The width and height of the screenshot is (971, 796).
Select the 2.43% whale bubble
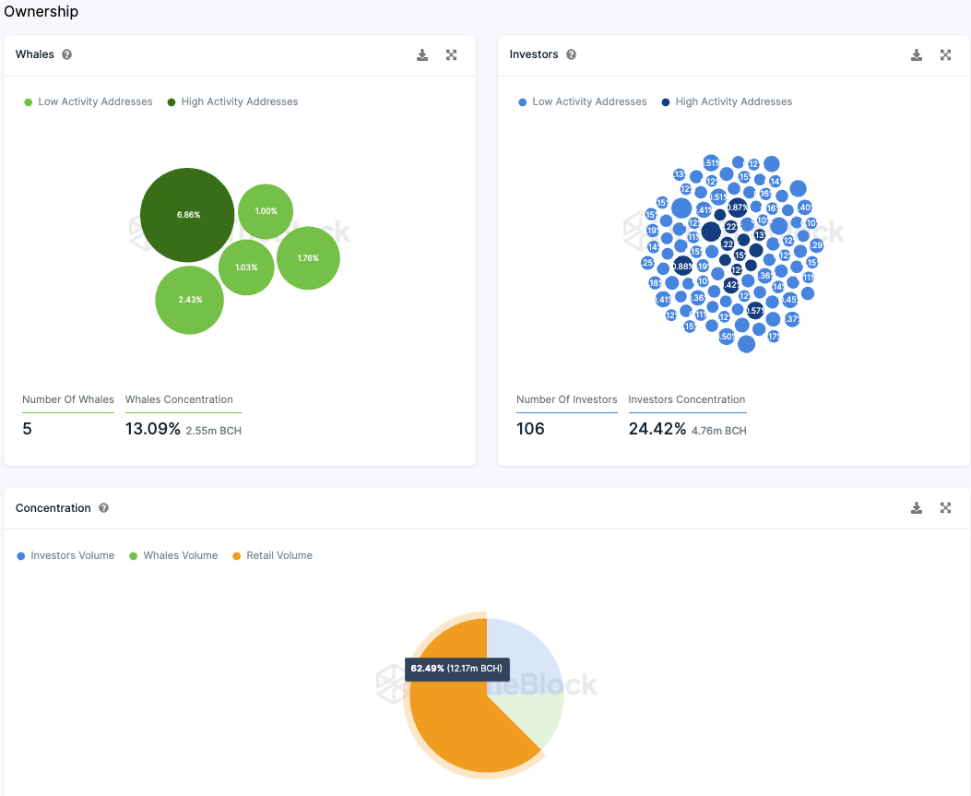pos(189,300)
